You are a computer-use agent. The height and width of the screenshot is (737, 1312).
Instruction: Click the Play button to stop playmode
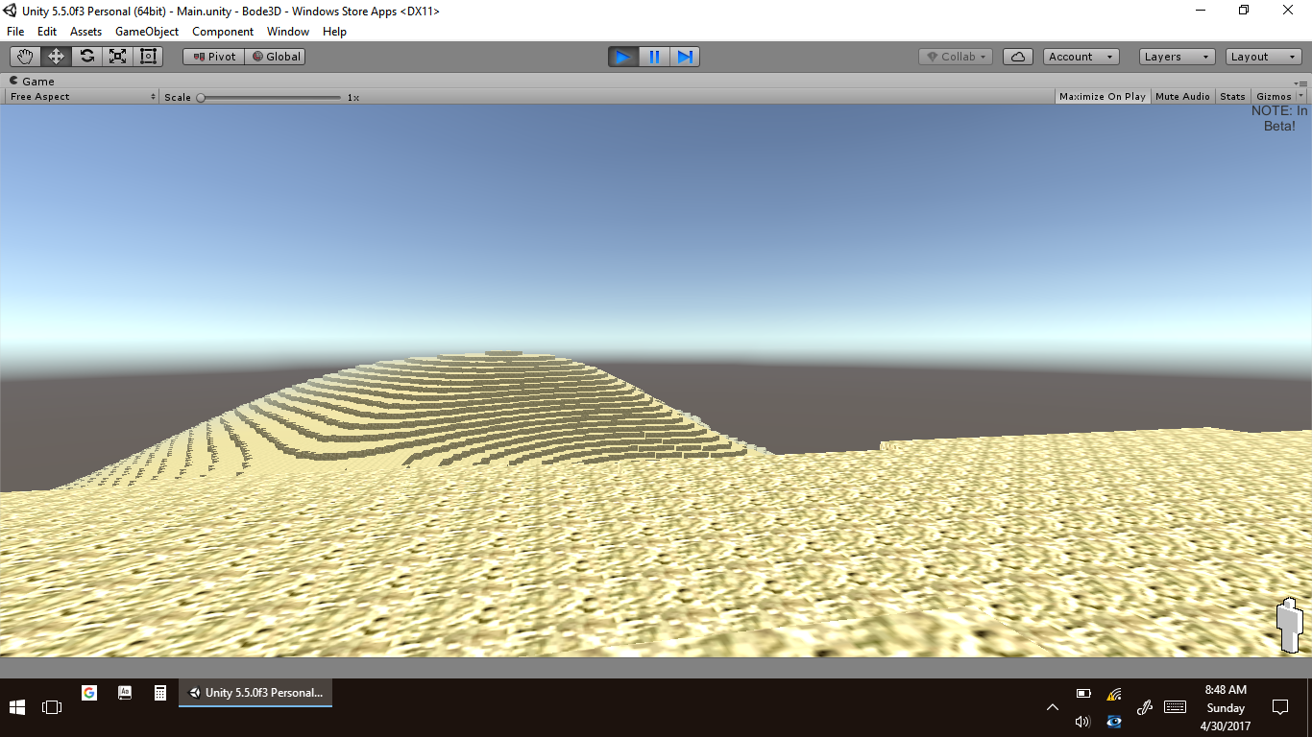pyautogui.click(x=622, y=57)
